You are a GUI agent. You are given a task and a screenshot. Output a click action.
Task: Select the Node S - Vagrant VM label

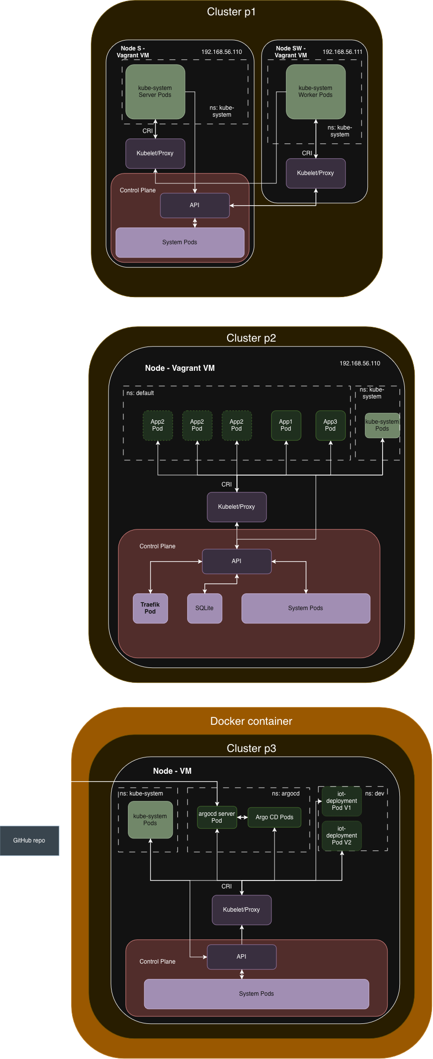133,52
